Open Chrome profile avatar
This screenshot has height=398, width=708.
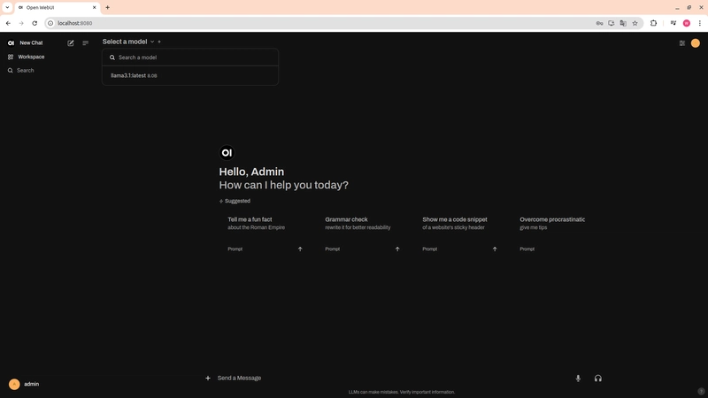coord(687,23)
